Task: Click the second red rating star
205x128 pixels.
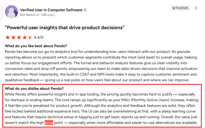Action: pos(13,38)
